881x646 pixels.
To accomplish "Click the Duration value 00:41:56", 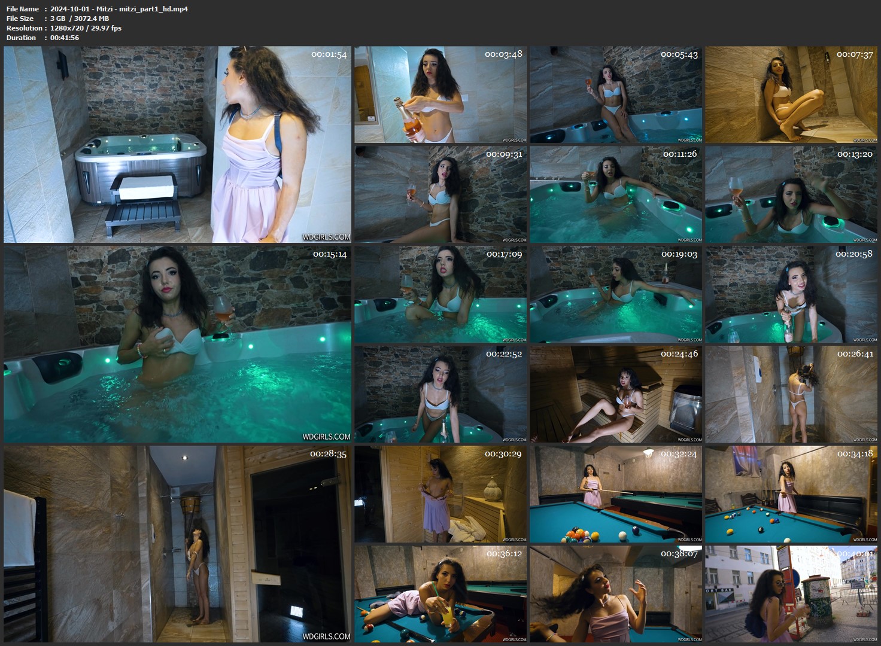I will [65, 38].
